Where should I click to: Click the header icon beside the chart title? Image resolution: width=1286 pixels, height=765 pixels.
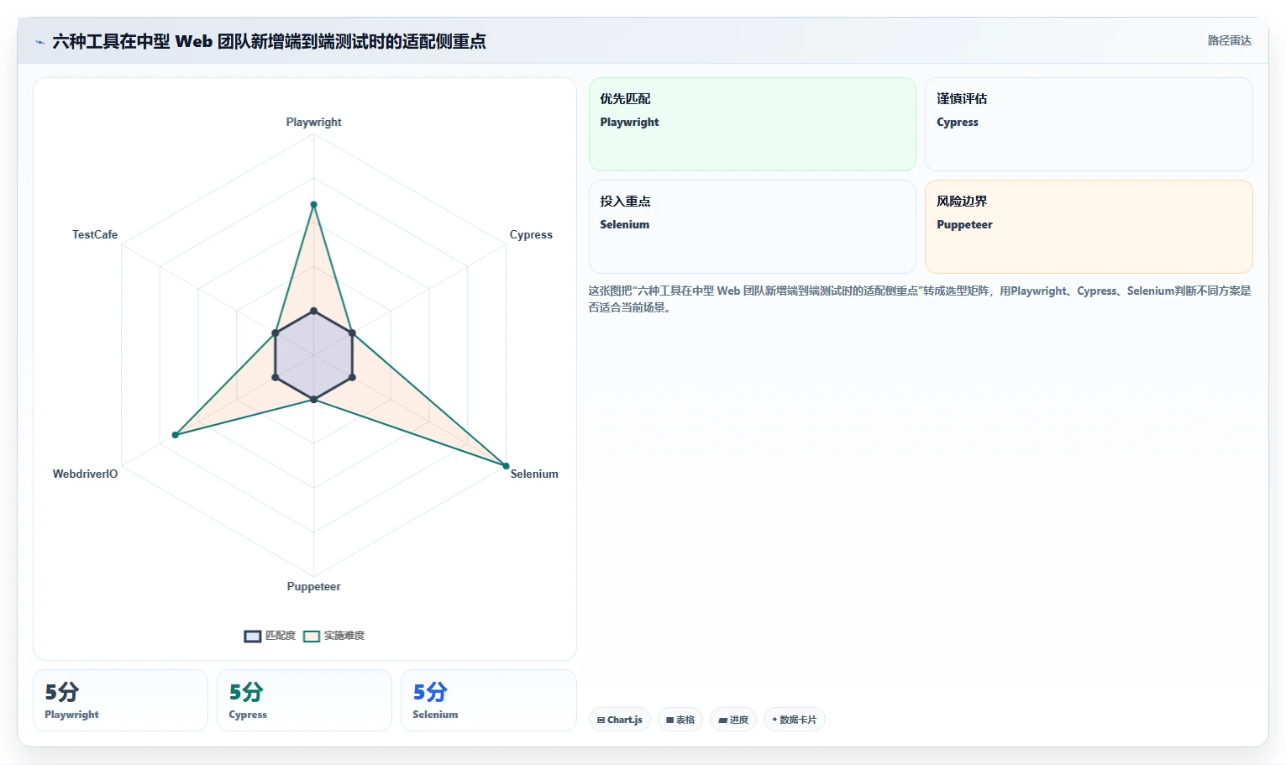[x=39, y=41]
